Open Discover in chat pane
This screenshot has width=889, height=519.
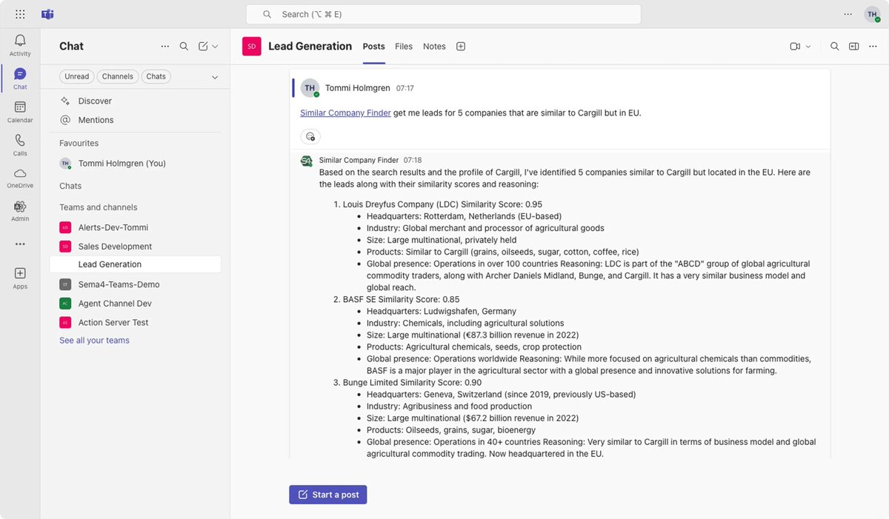click(x=95, y=101)
